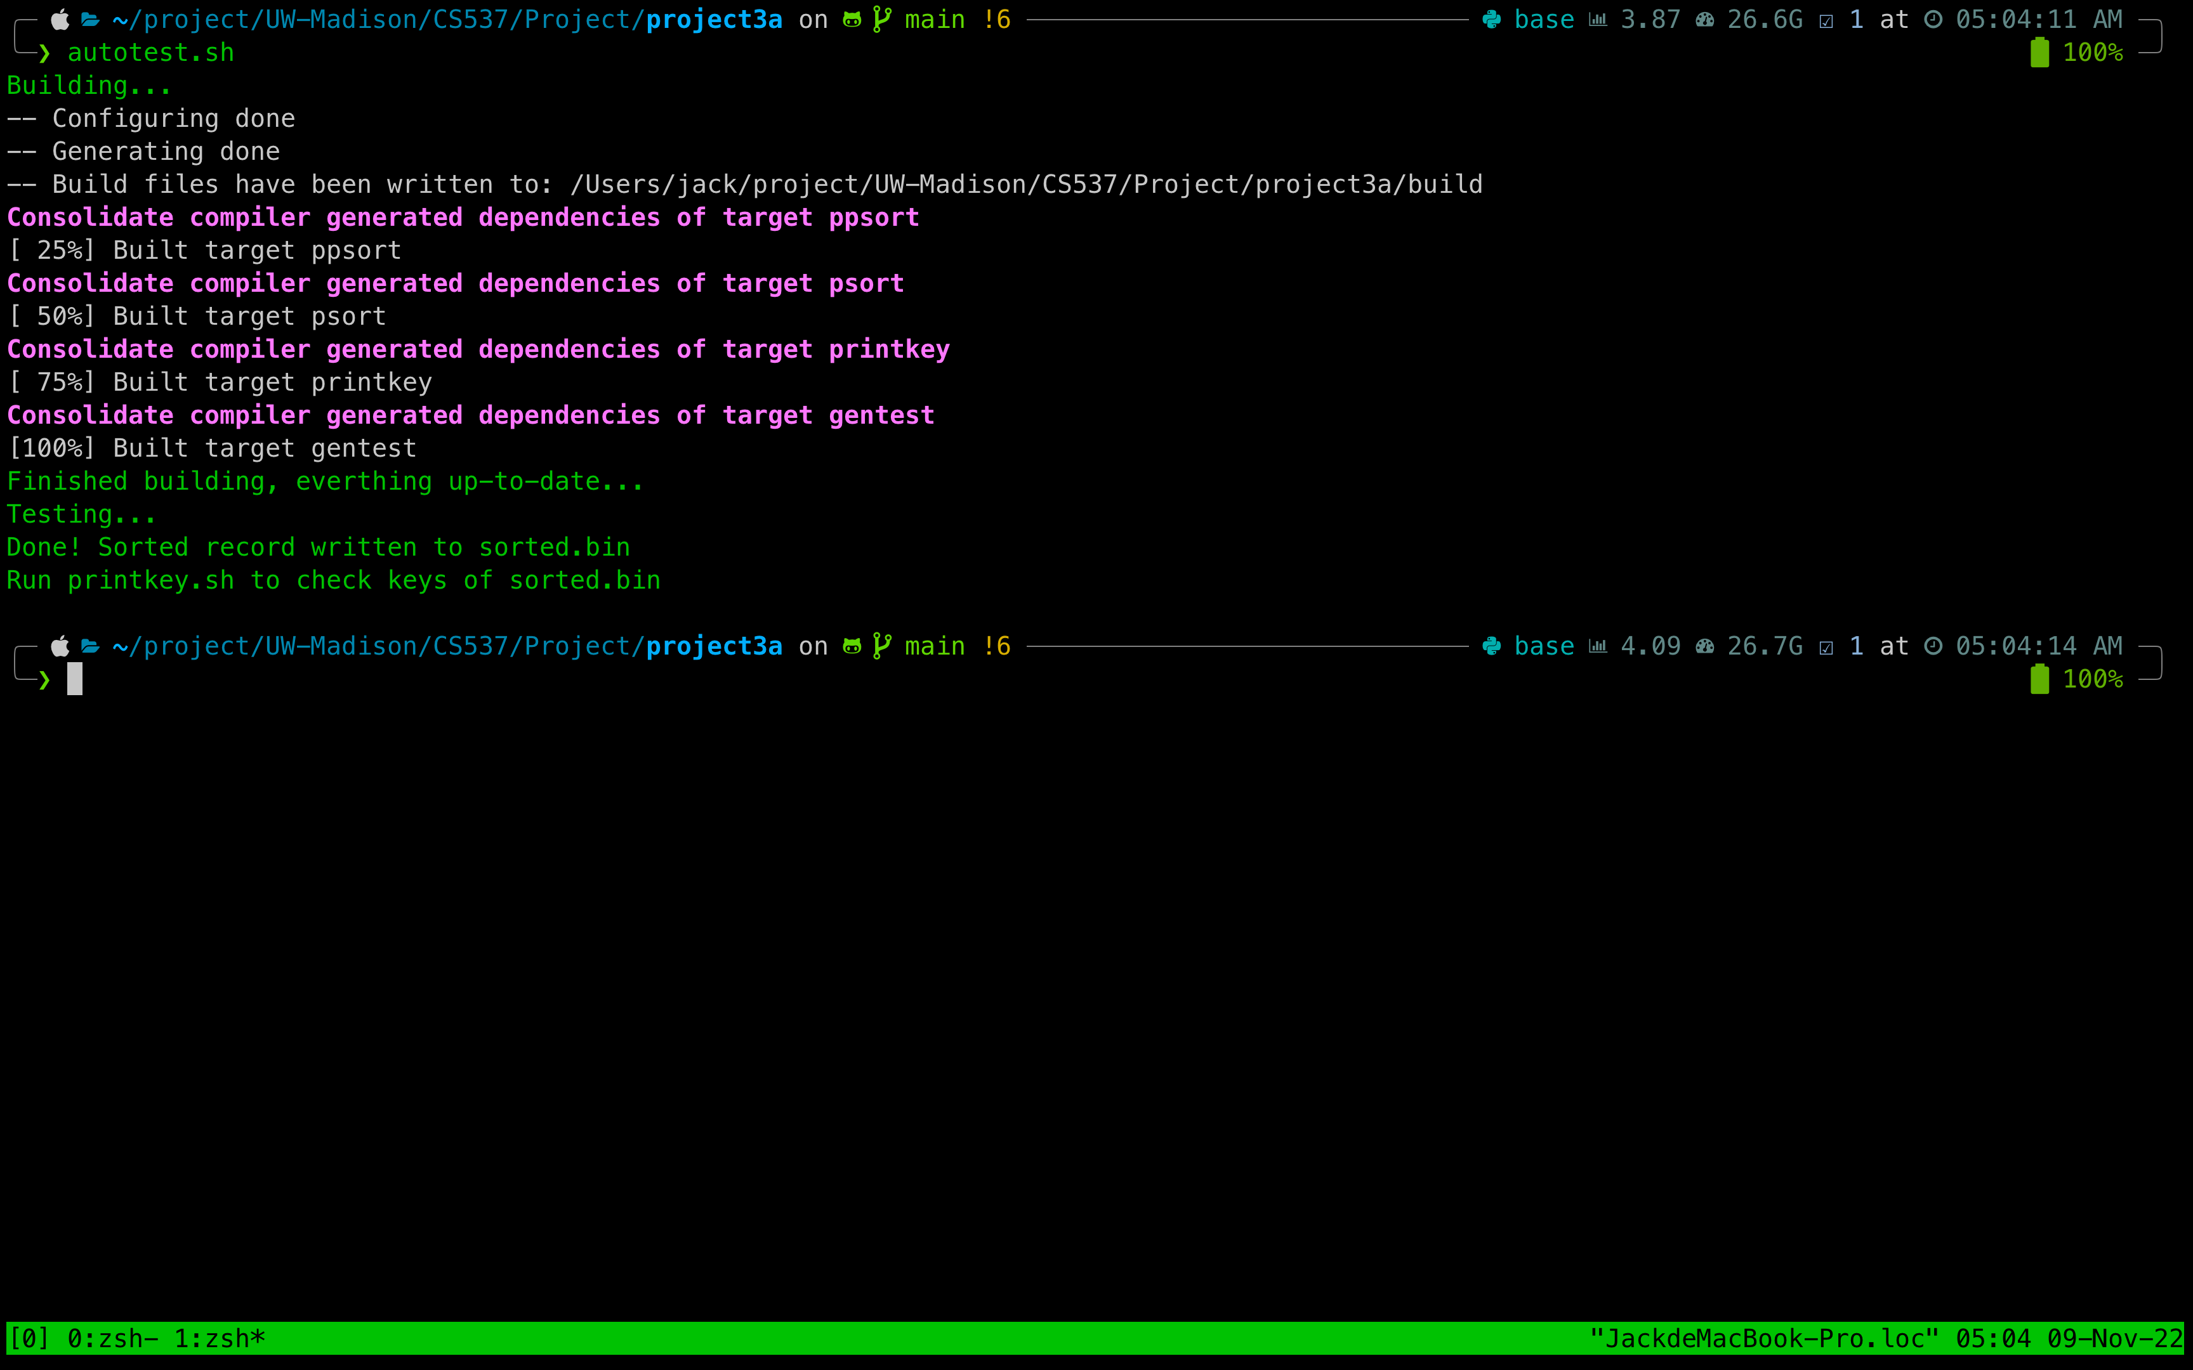Click "Run printkey.sh to check keys" line
Image resolution: width=2193 pixels, height=1370 pixels.
point(334,581)
